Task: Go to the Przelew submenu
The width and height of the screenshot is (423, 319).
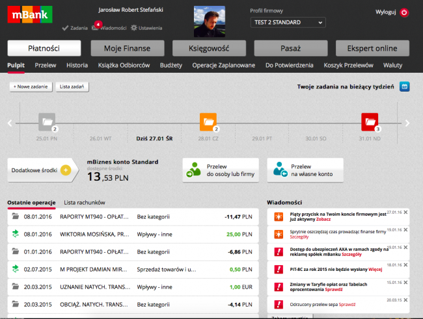Action: click(x=46, y=65)
